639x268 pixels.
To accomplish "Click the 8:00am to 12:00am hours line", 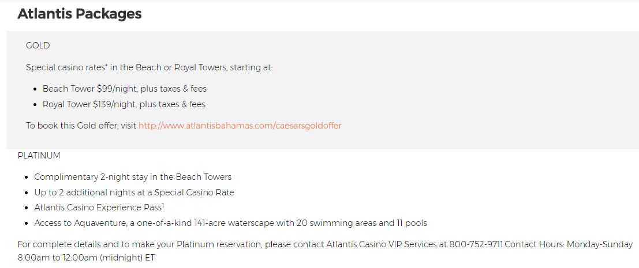I will (x=87, y=258).
